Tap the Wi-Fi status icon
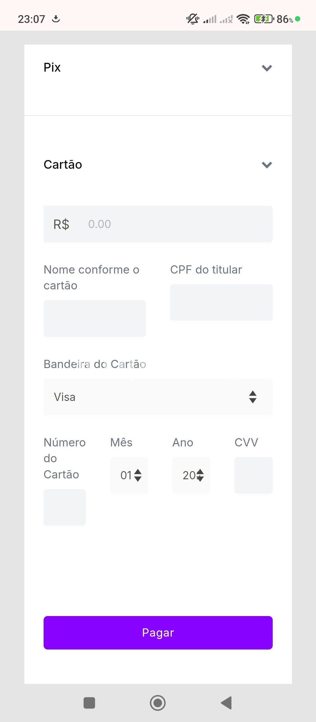Screen dimensions: 316x722 tap(243, 19)
